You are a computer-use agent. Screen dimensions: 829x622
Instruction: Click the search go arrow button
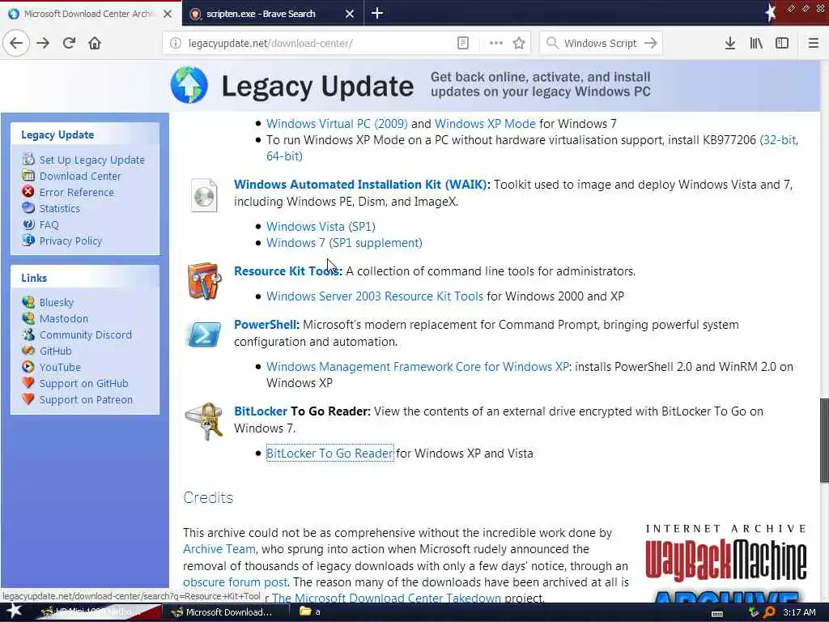coord(651,44)
